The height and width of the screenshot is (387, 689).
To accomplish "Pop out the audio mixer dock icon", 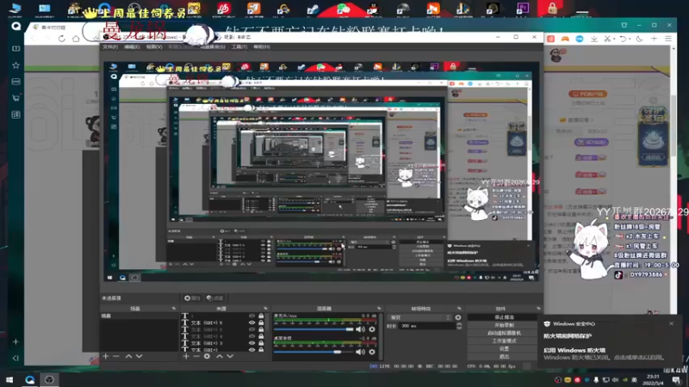I will [379, 309].
